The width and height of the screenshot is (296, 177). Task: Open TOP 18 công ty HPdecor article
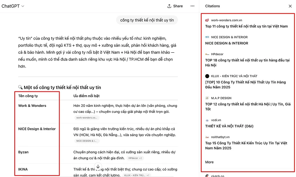pyautogui.click(x=247, y=62)
